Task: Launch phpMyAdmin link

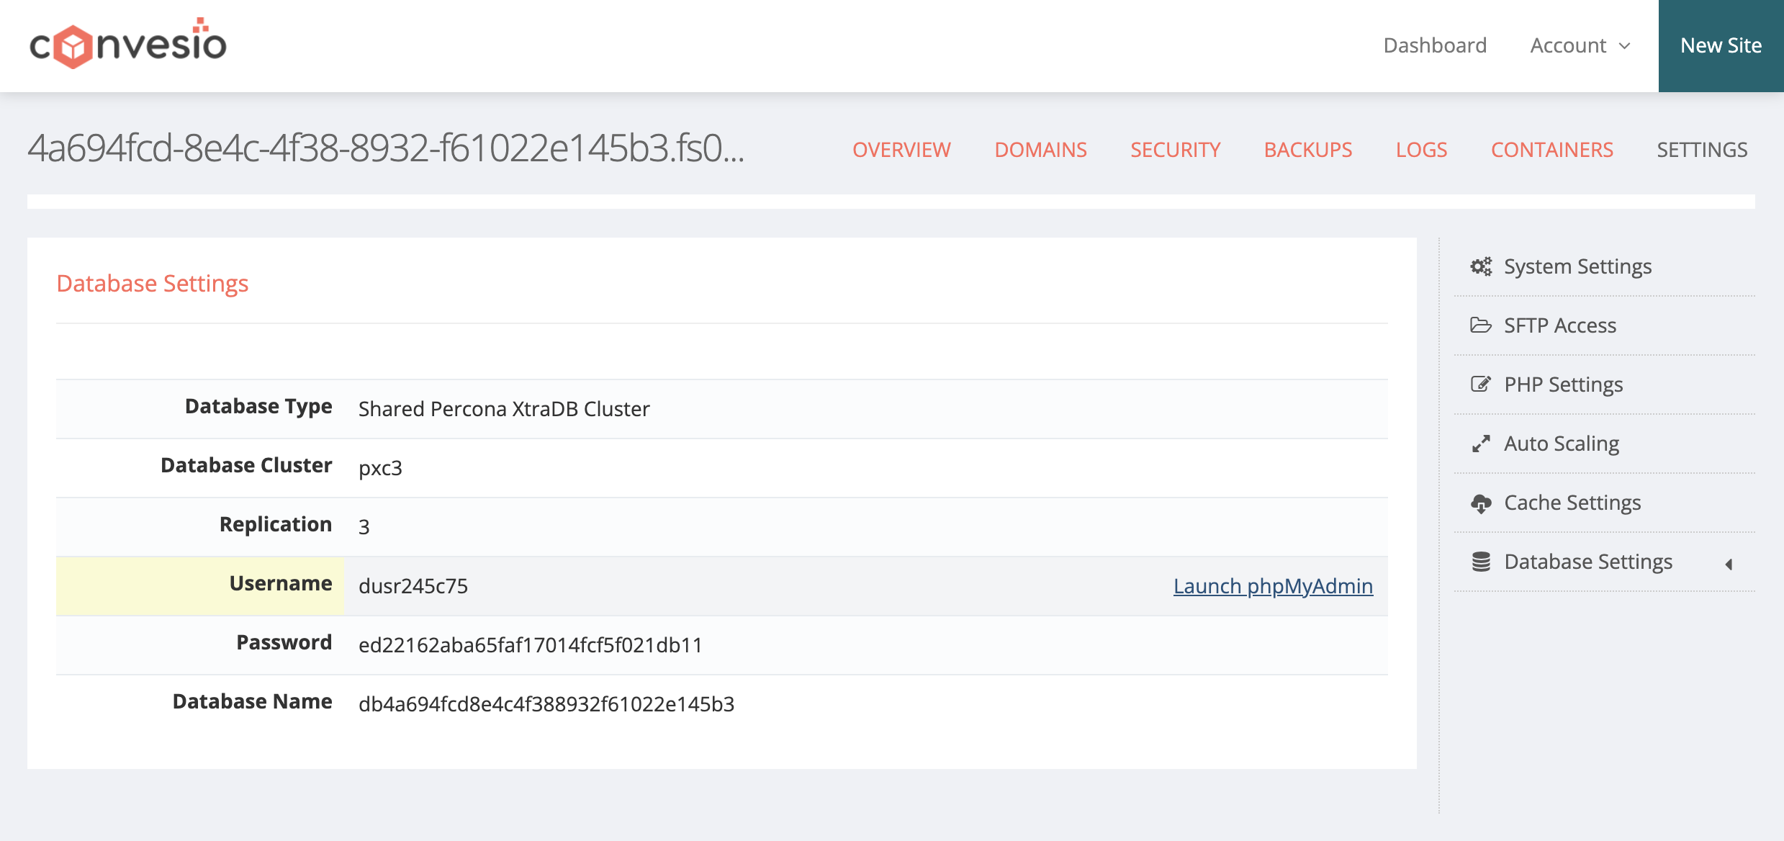Action: click(1273, 586)
